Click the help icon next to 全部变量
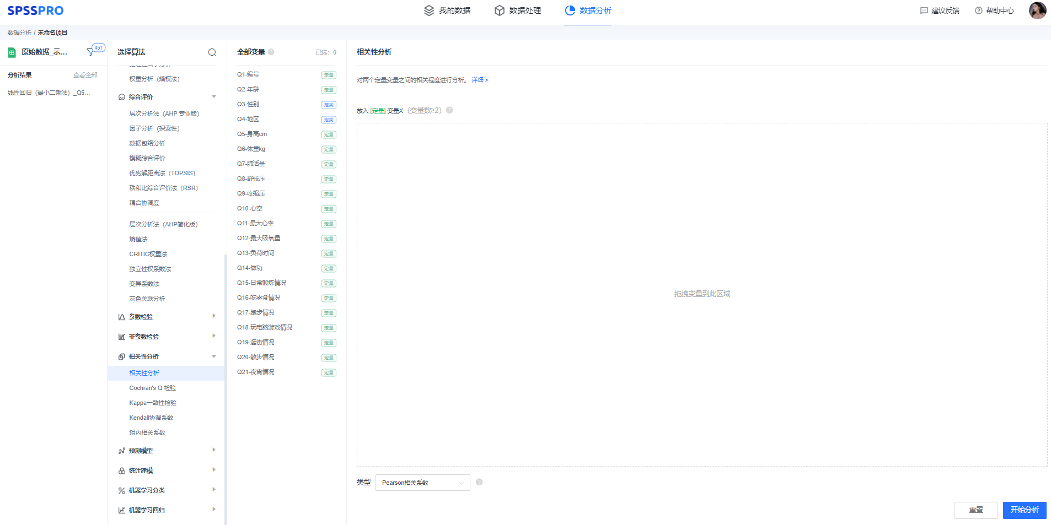The width and height of the screenshot is (1051, 525). (x=271, y=52)
